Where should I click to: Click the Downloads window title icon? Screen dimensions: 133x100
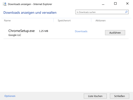5,4
